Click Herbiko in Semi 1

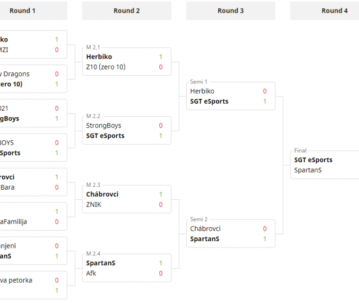(x=202, y=91)
